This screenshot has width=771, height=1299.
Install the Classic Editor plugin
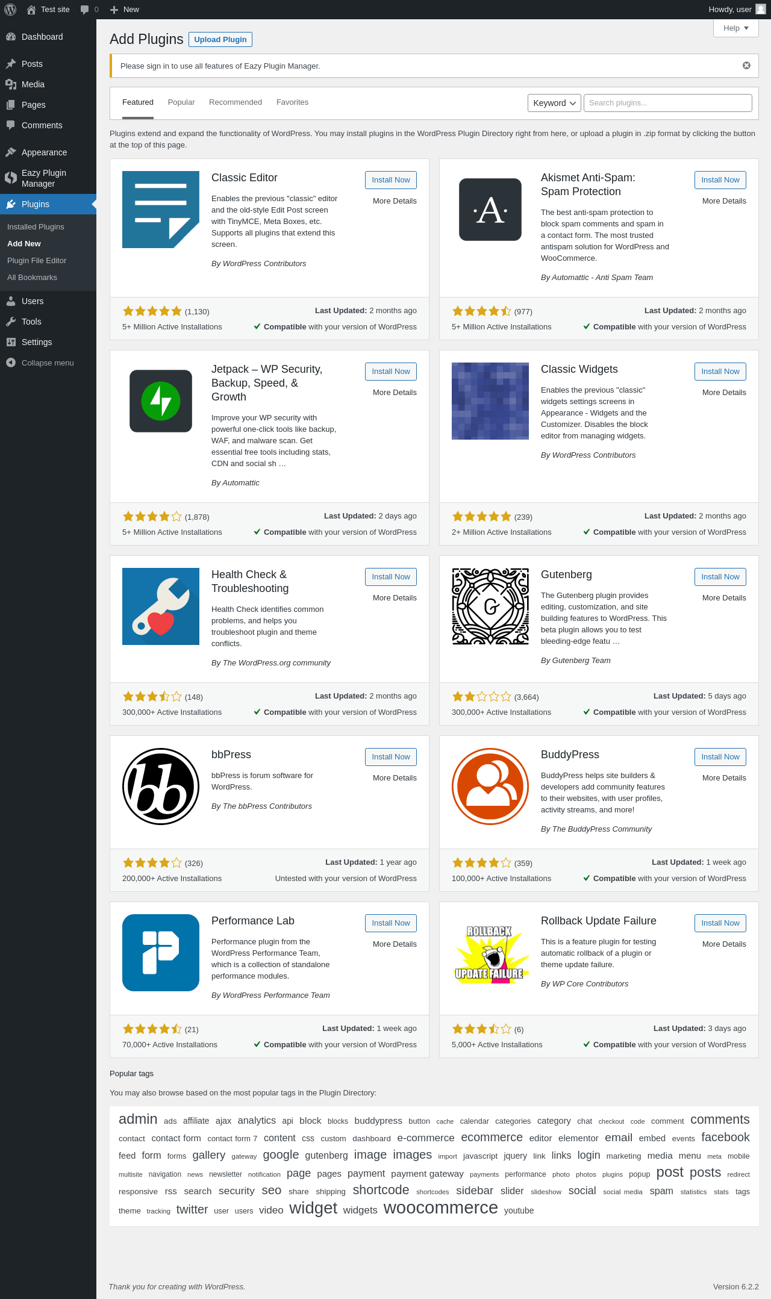[391, 180]
